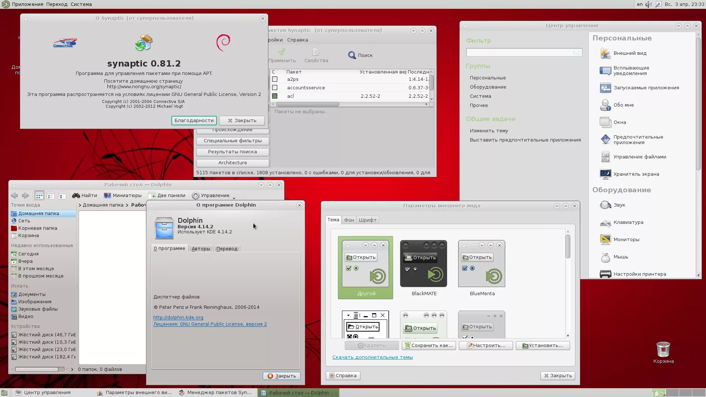This screenshot has height=397, width=706.
Task: Select the BlackMATE theme thumbnail
Action: [424, 264]
